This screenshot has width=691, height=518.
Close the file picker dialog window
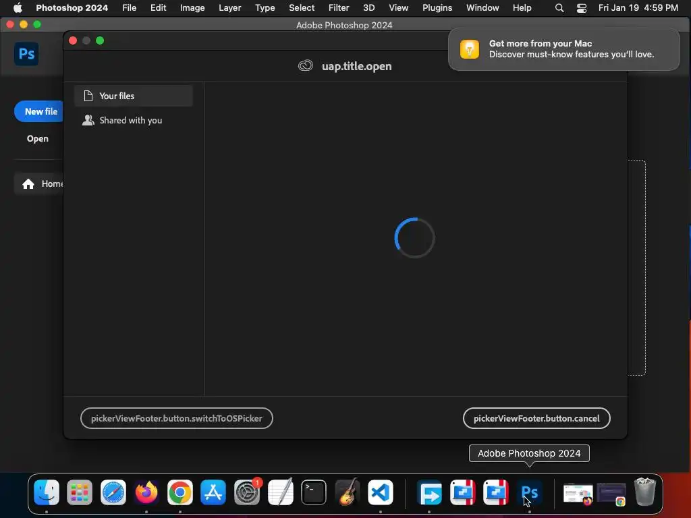73,40
